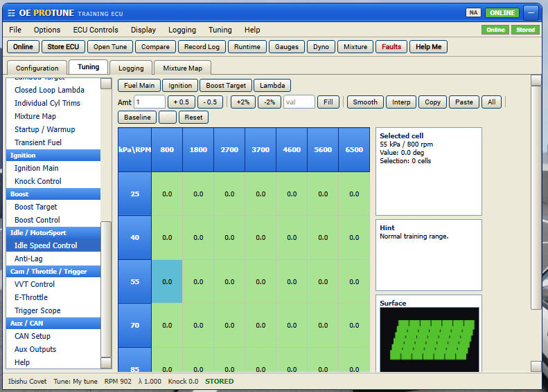The height and width of the screenshot is (392, 548).
Task: Click the Store ECU button
Action: [63, 47]
